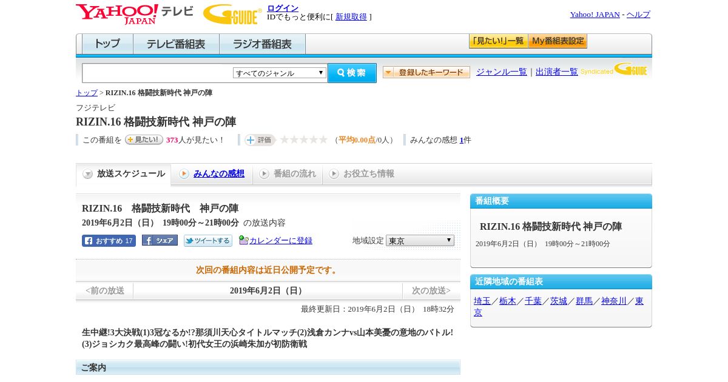Click 次回の番組内容は近日公開予定です notice

coord(268,270)
